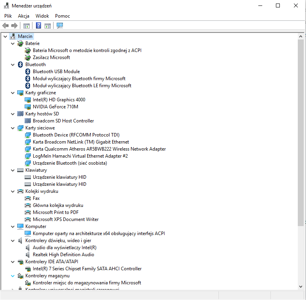
Task: Collapse the Kolejki wydruku category
Action: [13, 191]
